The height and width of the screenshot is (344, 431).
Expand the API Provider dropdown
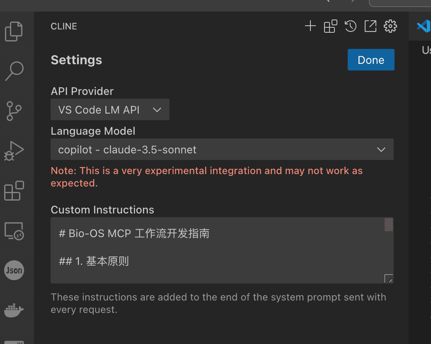pyautogui.click(x=110, y=109)
